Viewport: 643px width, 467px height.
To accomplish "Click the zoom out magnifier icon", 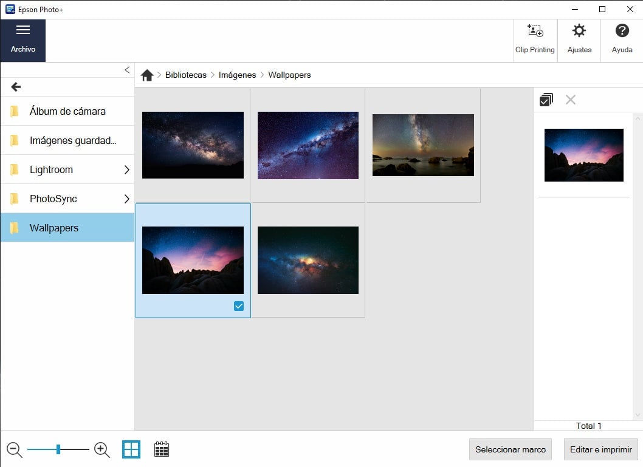I will coord(15,450).
